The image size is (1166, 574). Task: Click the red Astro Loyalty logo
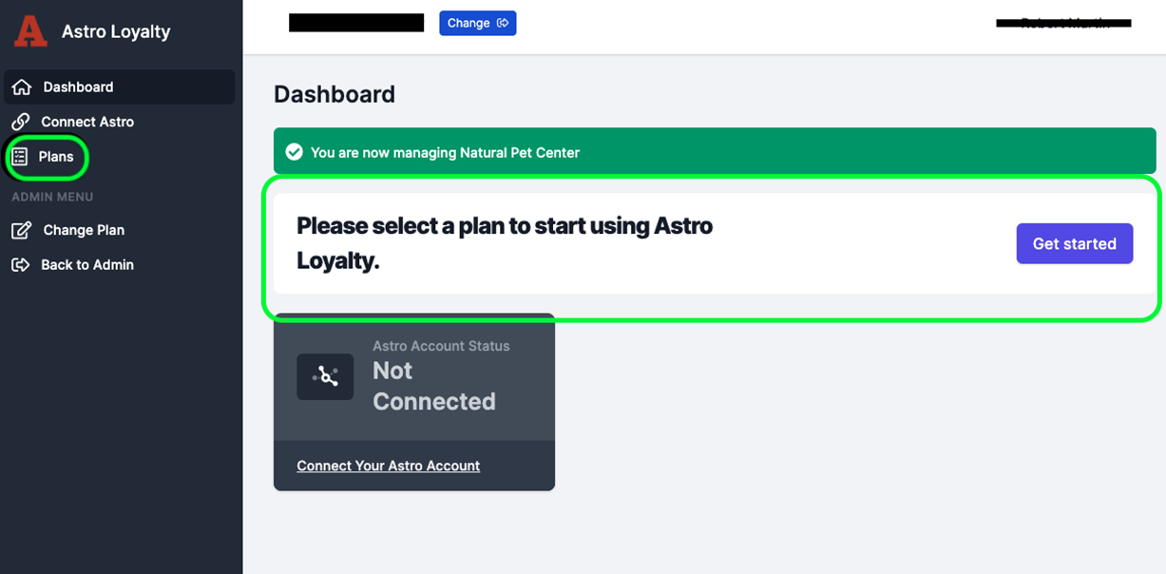[30, 31]
